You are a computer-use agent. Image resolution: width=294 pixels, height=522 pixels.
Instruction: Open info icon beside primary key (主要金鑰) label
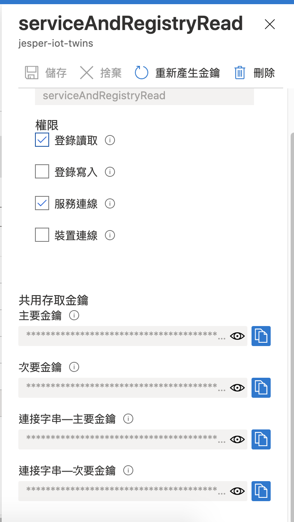[74, 316]
